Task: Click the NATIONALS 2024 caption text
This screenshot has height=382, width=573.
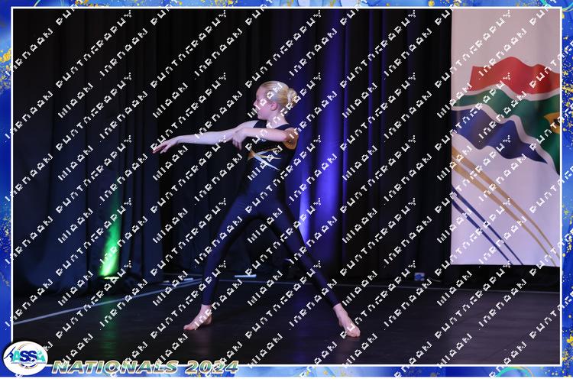Action: click(145, 367)
